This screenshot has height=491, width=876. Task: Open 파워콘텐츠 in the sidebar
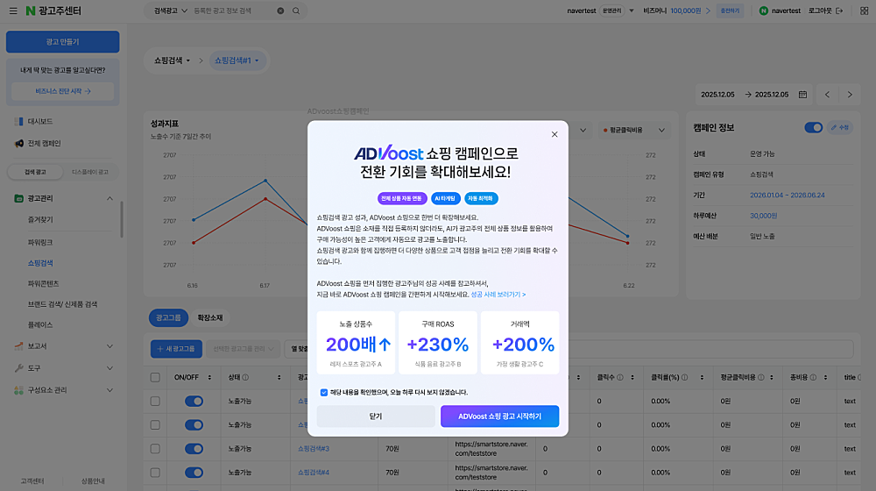44,283
